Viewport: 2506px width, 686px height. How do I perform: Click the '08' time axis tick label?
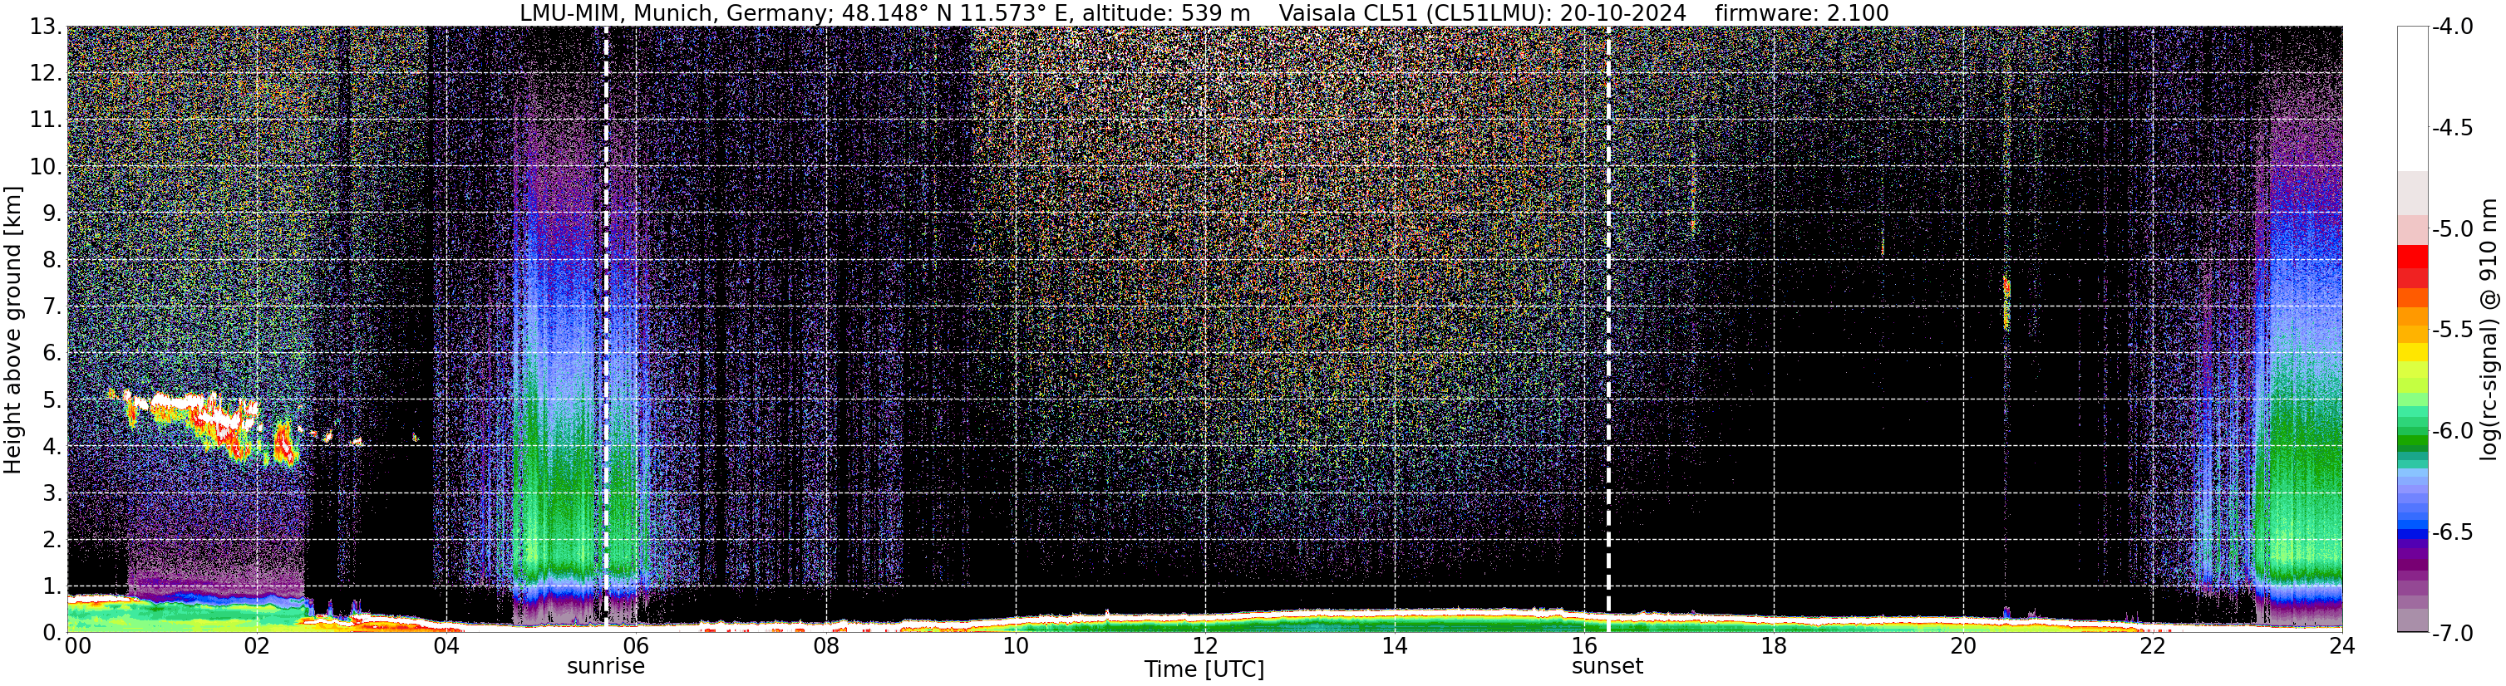(x=826, y=646)
